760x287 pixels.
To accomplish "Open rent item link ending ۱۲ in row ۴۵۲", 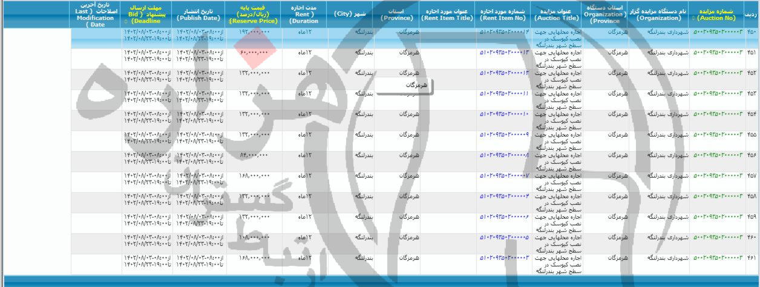I will point(505,74).
